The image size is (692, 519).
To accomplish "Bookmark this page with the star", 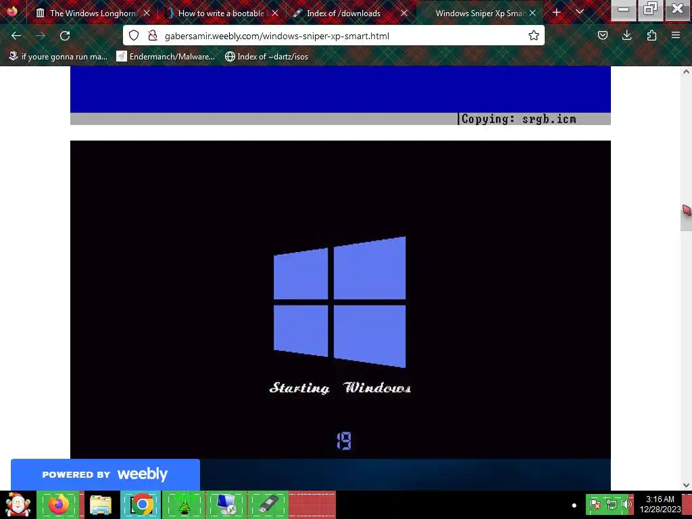I will click(x=534, y=35).
